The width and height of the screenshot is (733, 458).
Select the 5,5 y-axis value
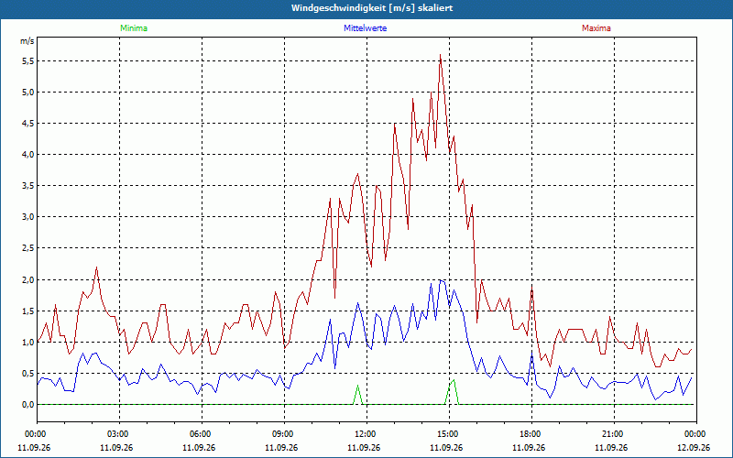click(28, 60)
